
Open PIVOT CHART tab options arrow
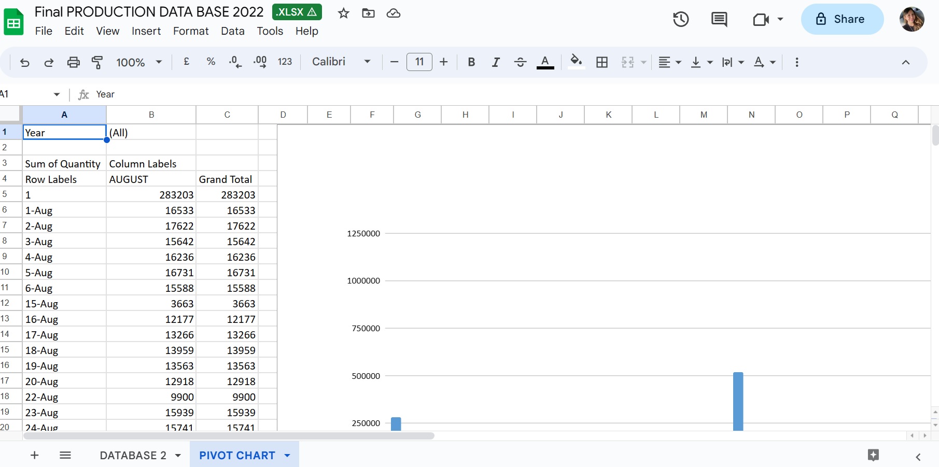pyautogui.click(x=287, y=456)
